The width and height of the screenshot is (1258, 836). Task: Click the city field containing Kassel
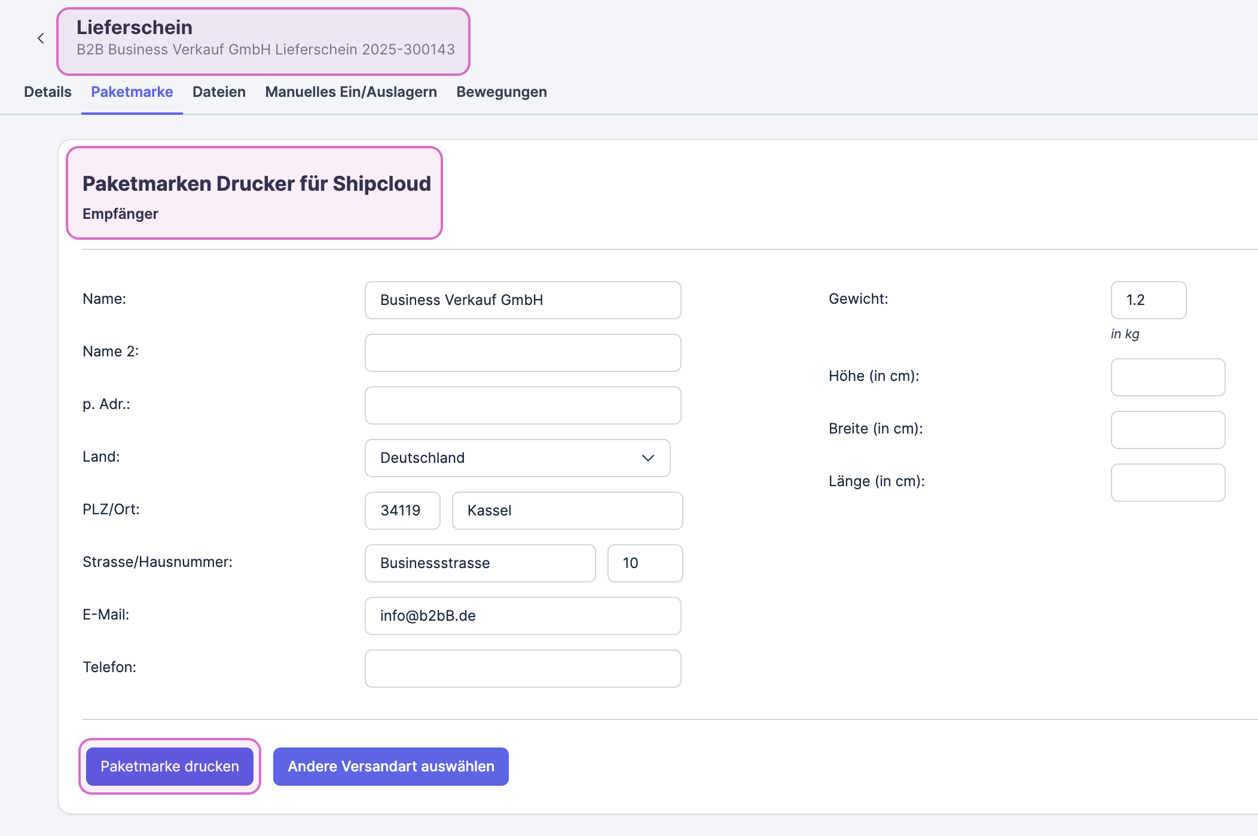(567, 511)
